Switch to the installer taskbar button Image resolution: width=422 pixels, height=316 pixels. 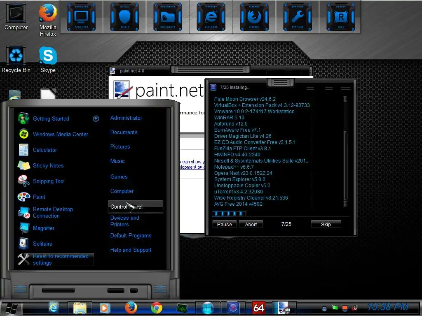(233, 308)
